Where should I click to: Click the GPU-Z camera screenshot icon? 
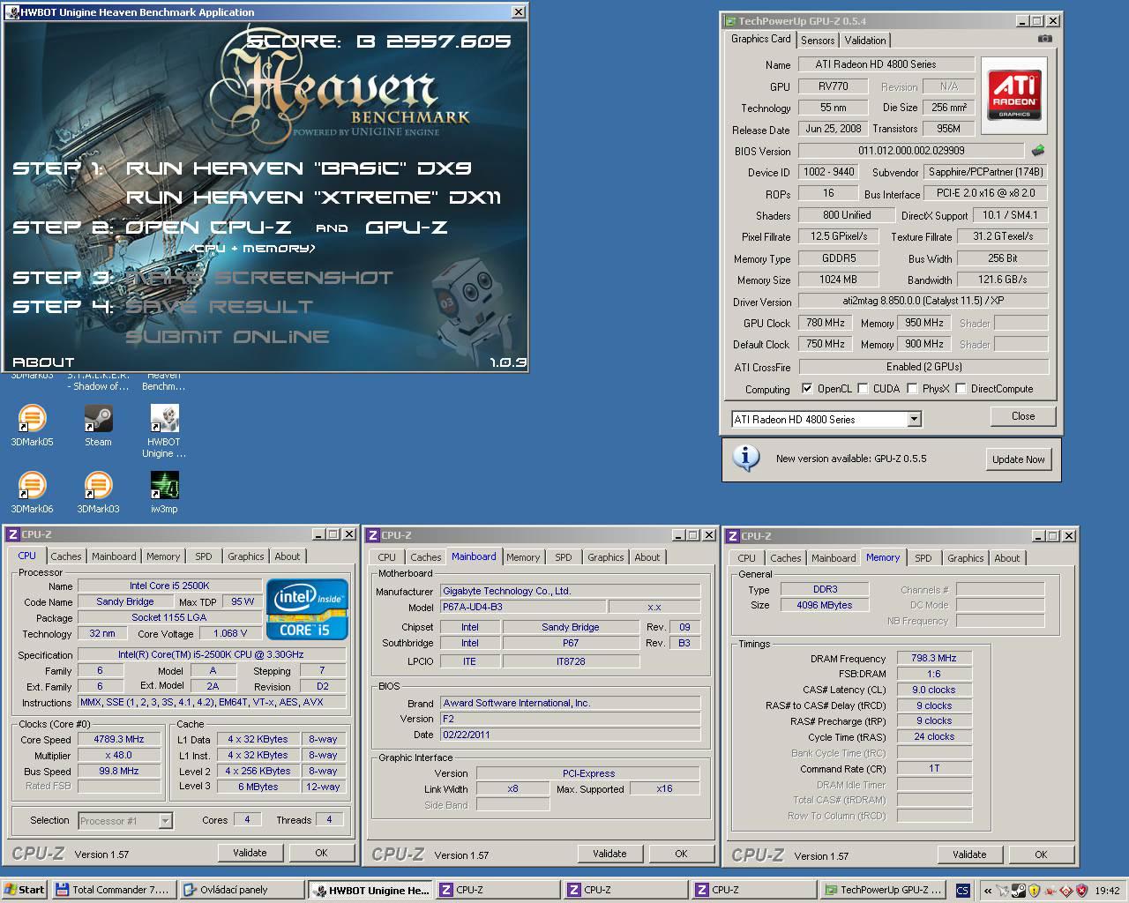pyautogui.click(x=1045, y=39)
